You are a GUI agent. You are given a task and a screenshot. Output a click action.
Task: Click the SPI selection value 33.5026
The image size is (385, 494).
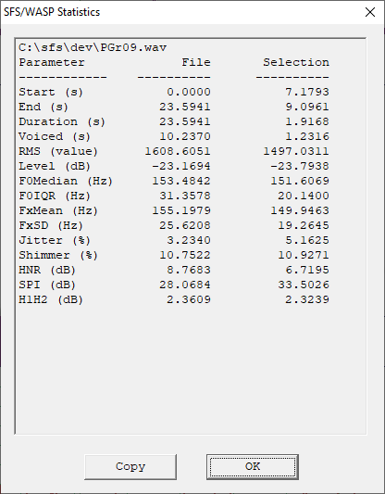point(304,285)
